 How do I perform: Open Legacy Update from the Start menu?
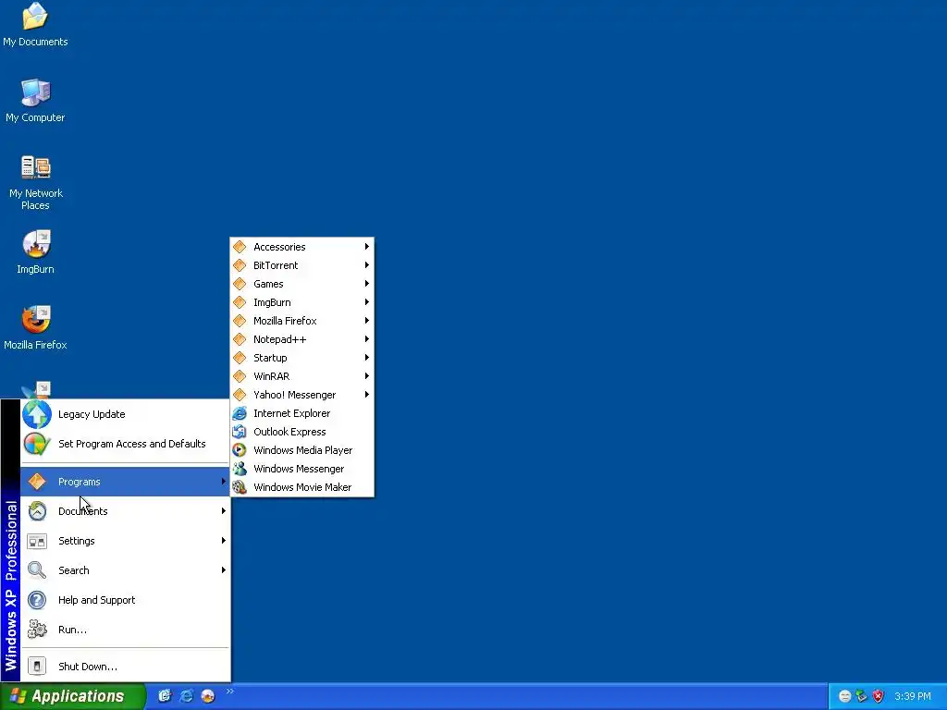pos(125,414)
